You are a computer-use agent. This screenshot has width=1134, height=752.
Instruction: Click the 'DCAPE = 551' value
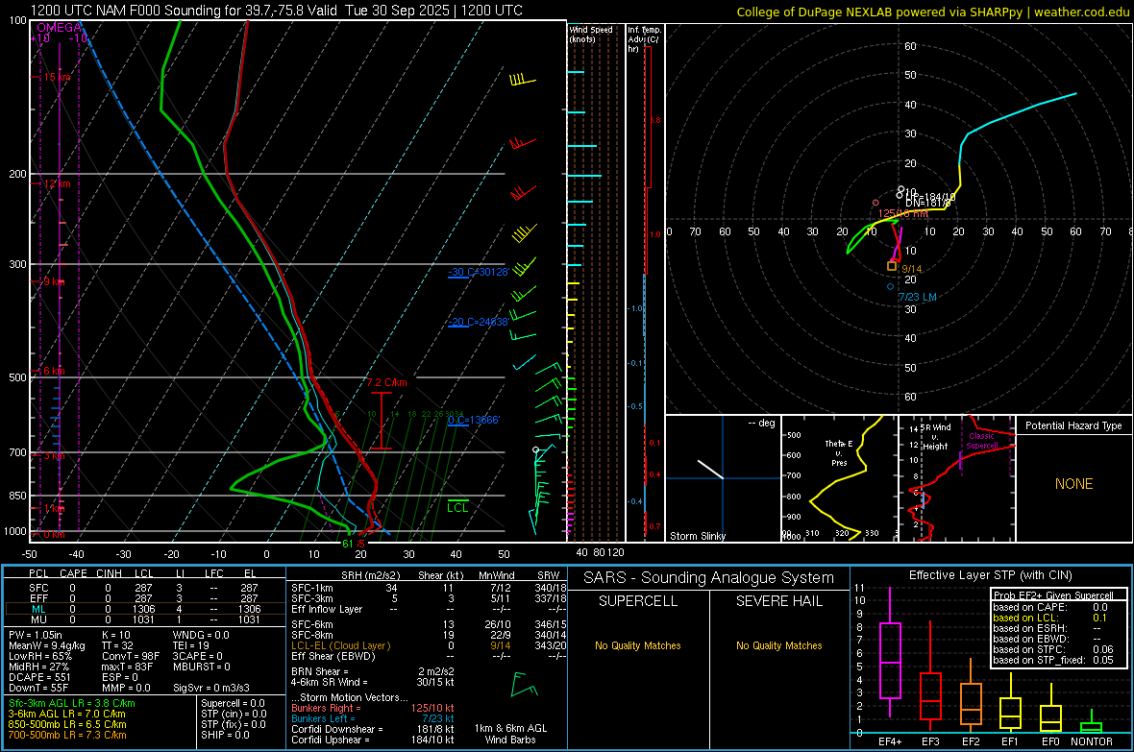pyautogui.click(x=39, y=677)
